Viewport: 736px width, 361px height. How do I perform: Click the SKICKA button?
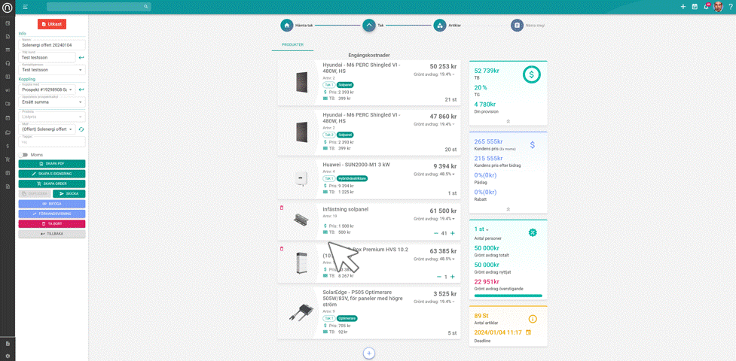click(69, 193)
